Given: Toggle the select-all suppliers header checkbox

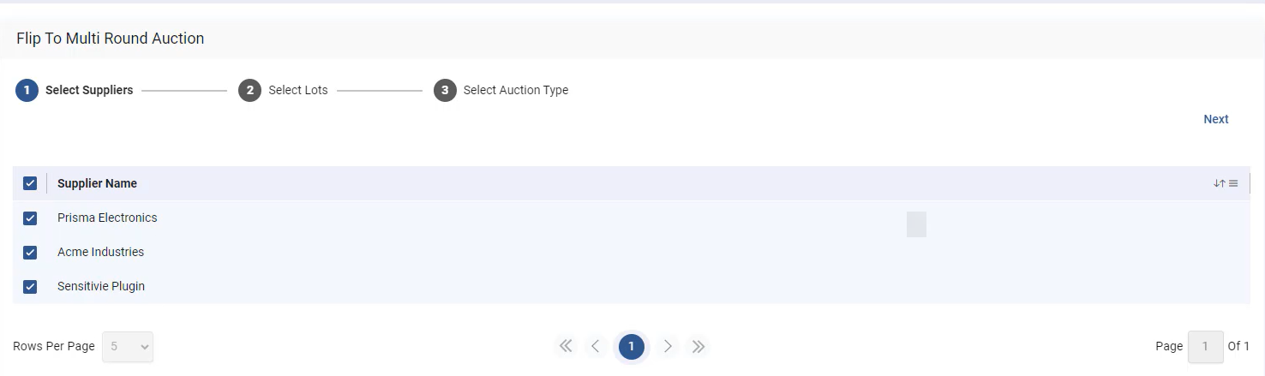Looking at the screenshot, I should (30, 183).
